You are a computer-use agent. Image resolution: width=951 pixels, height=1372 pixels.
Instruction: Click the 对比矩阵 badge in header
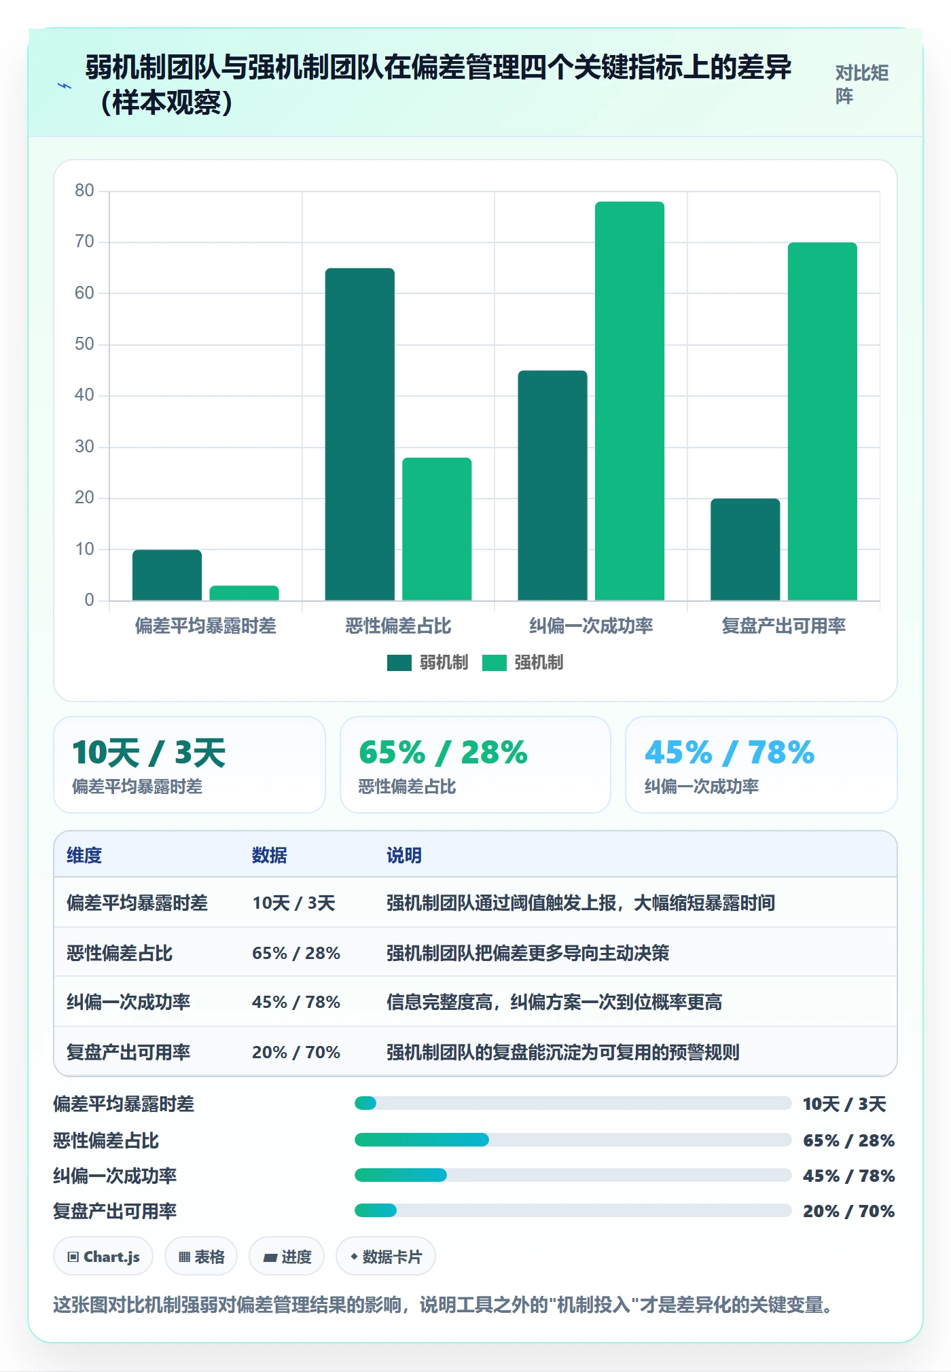click(x=861, y=84)
